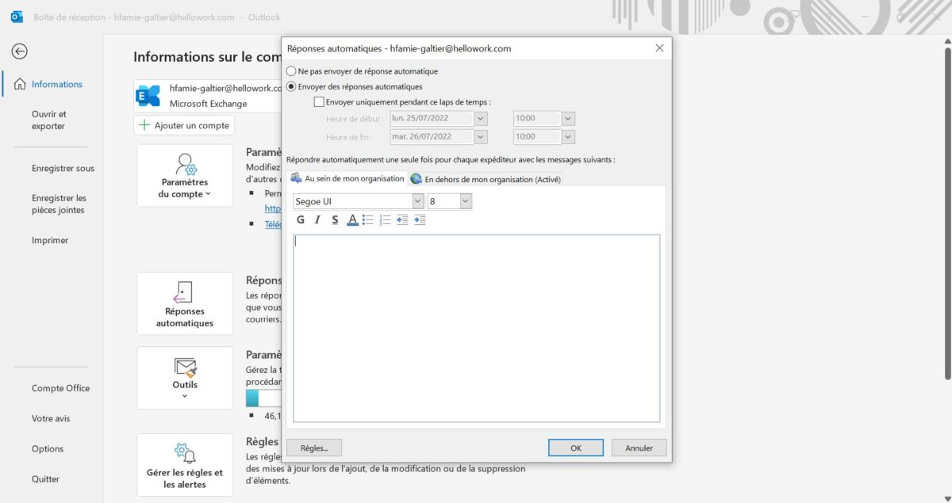This screenshot has height=503, width=952.
Task: Toggle underline formatting
Action: point(334,219)
